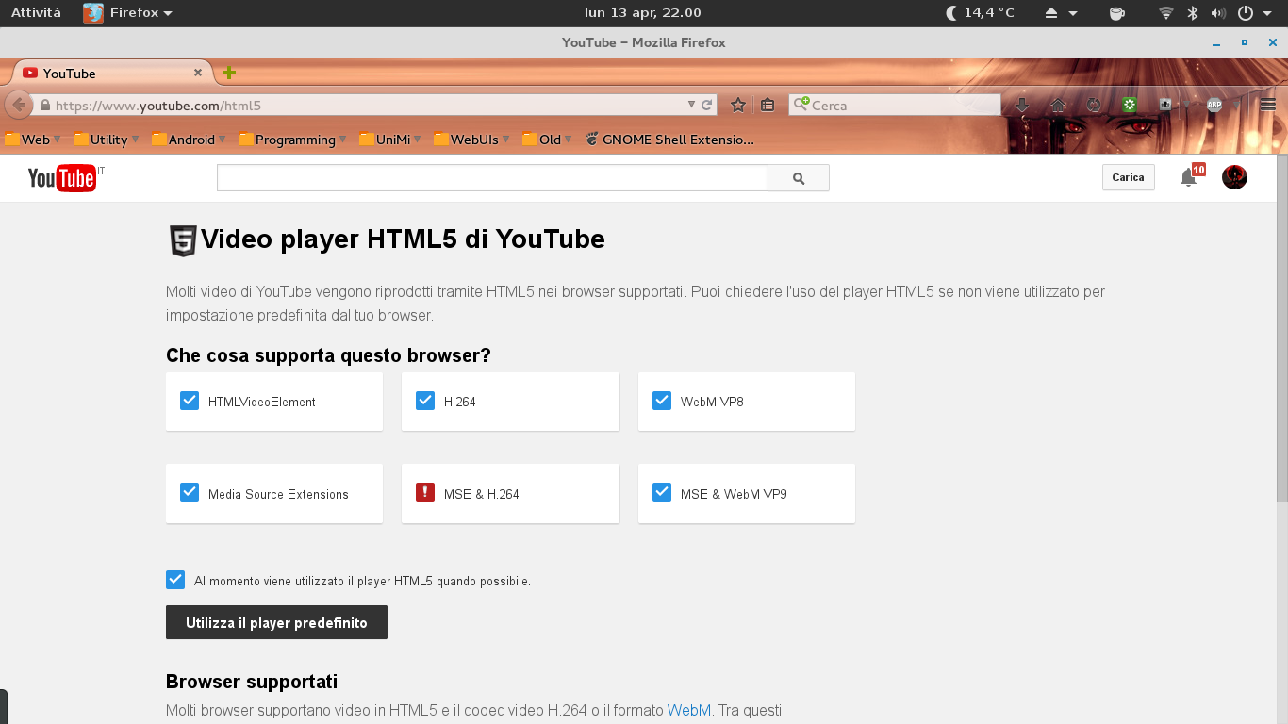Click Utilizza il player predefinito button
This screenshot has width=1288, height=724.
pos(276,622)
